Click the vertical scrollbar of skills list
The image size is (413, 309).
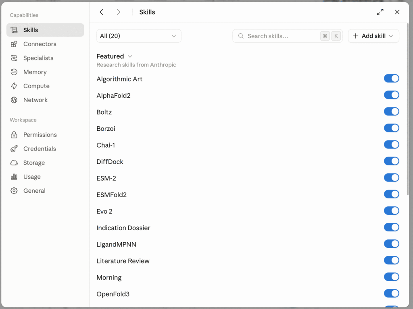point(408,109)
